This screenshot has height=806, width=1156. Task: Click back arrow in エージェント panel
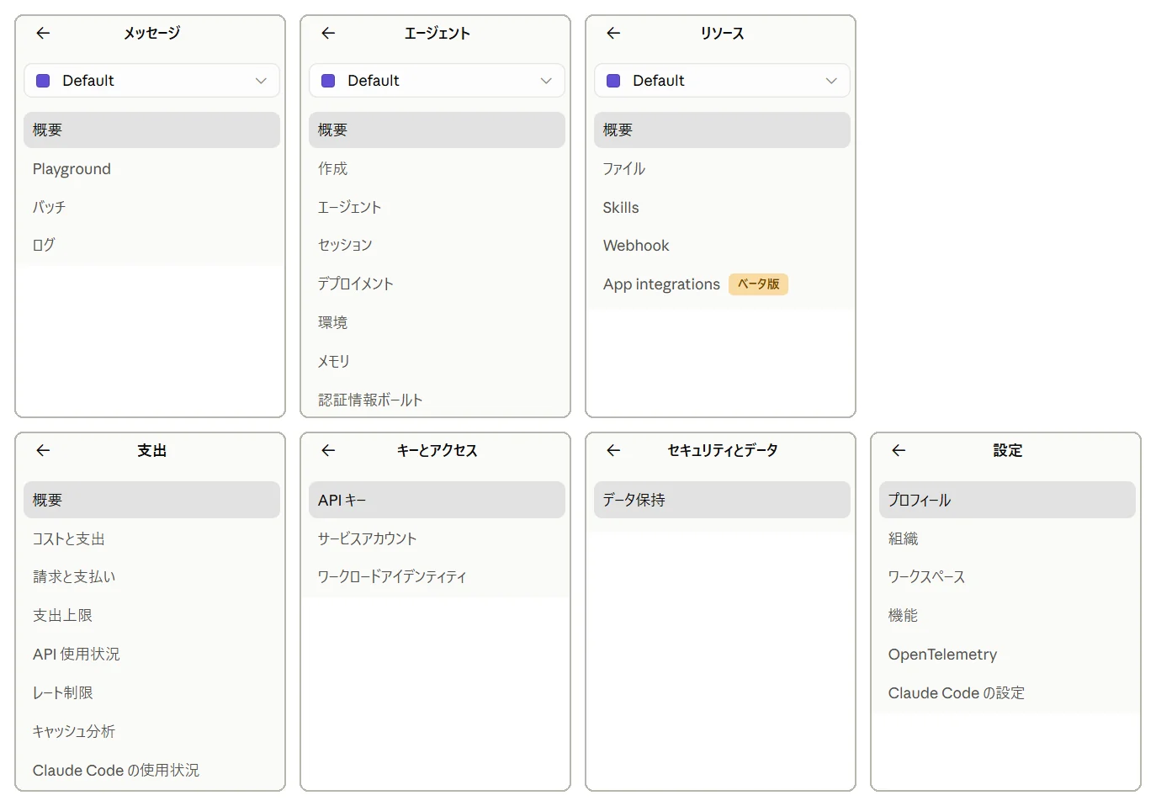(328, 33)
